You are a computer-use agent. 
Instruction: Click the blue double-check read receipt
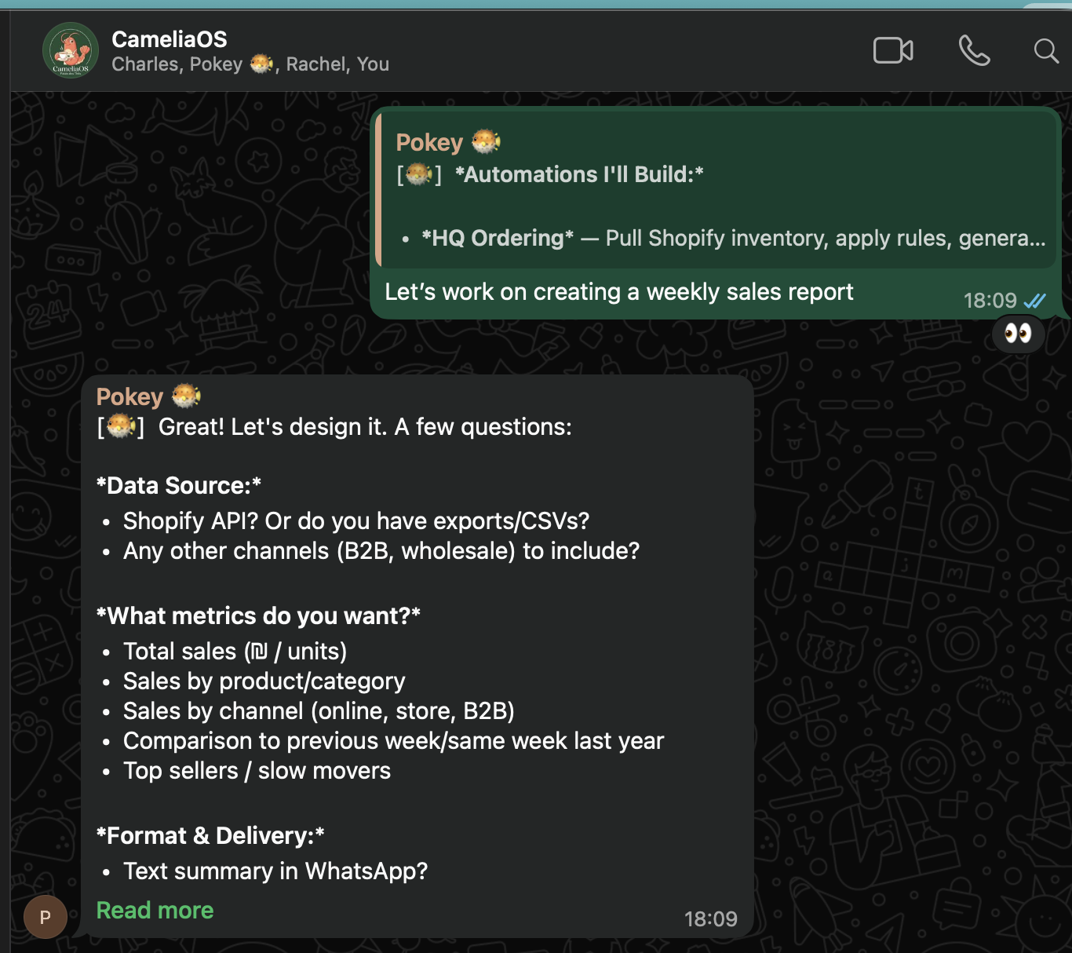pyautogui.click(x=1035, y=301)
